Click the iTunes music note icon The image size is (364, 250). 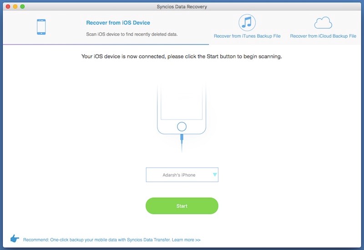[x=247, y=22]
